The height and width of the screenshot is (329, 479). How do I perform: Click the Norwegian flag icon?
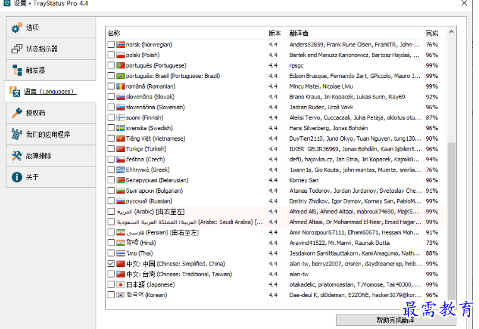click(121, 45)
